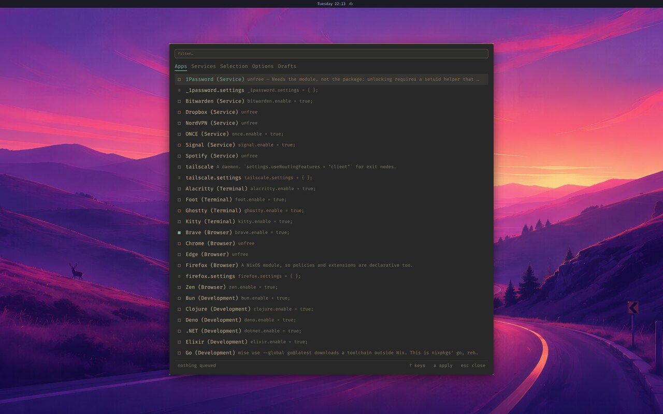
Task: Click the 'esc close' footer action
Action: point(473,365)
